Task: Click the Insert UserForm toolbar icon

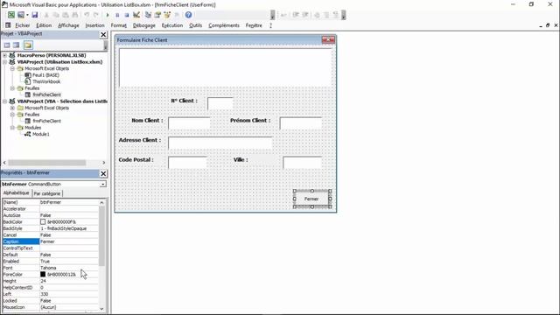Action: pyautogui.click(x=21, y=15)
